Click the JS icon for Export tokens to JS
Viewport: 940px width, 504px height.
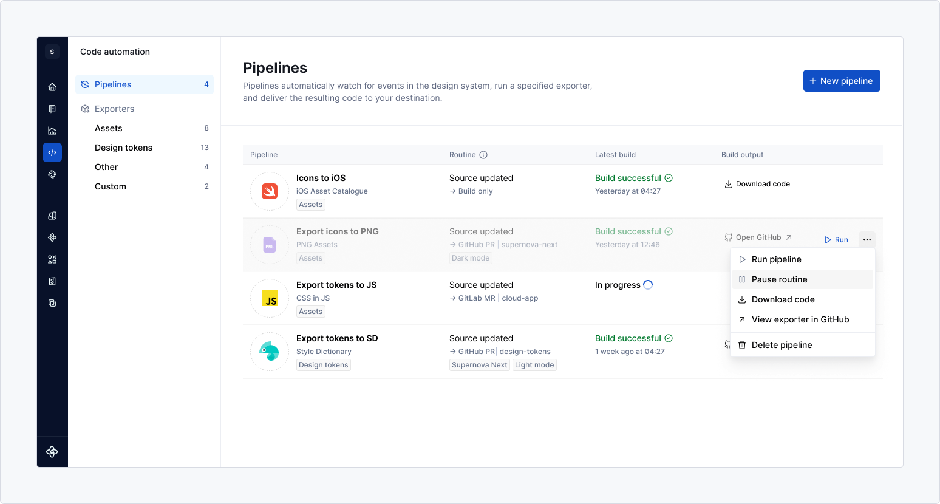tap(270, 298)
